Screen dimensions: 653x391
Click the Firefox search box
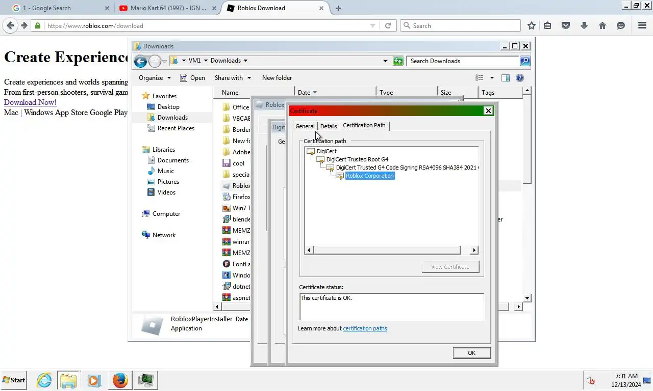tap(460, 25)
